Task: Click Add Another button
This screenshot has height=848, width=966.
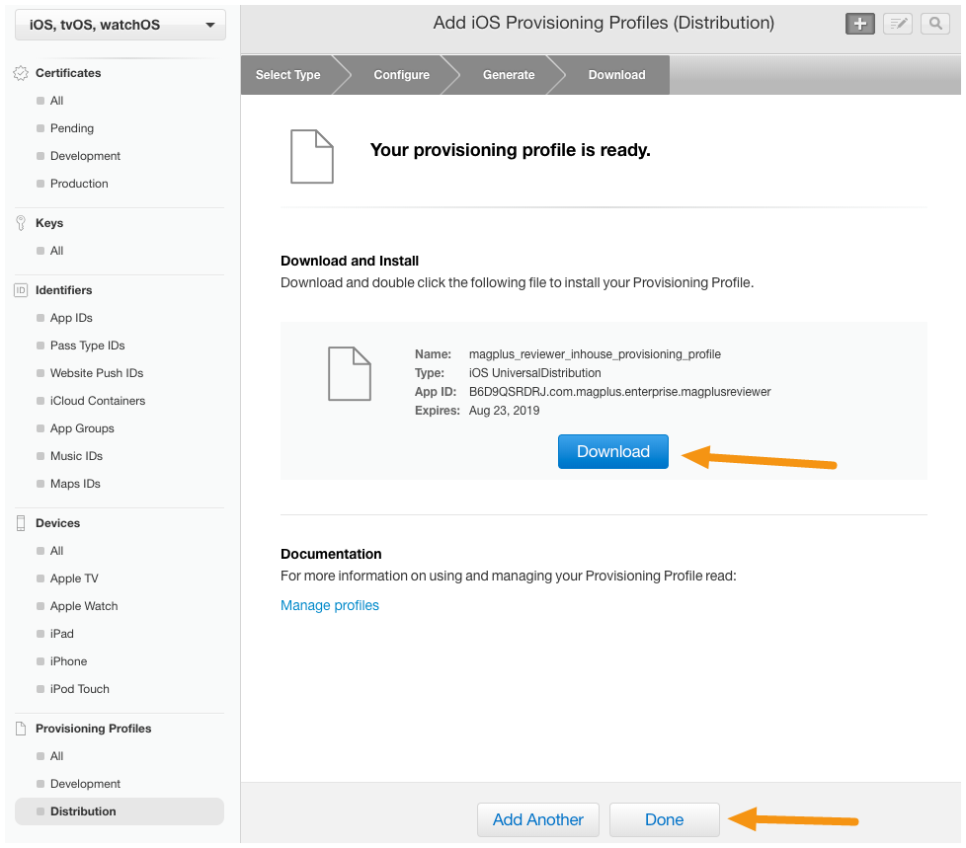Action: tap(538, 819)
